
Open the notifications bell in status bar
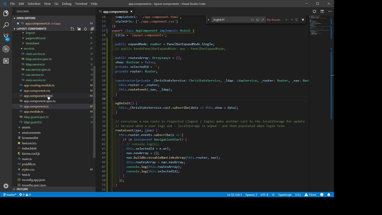[329, 195]
